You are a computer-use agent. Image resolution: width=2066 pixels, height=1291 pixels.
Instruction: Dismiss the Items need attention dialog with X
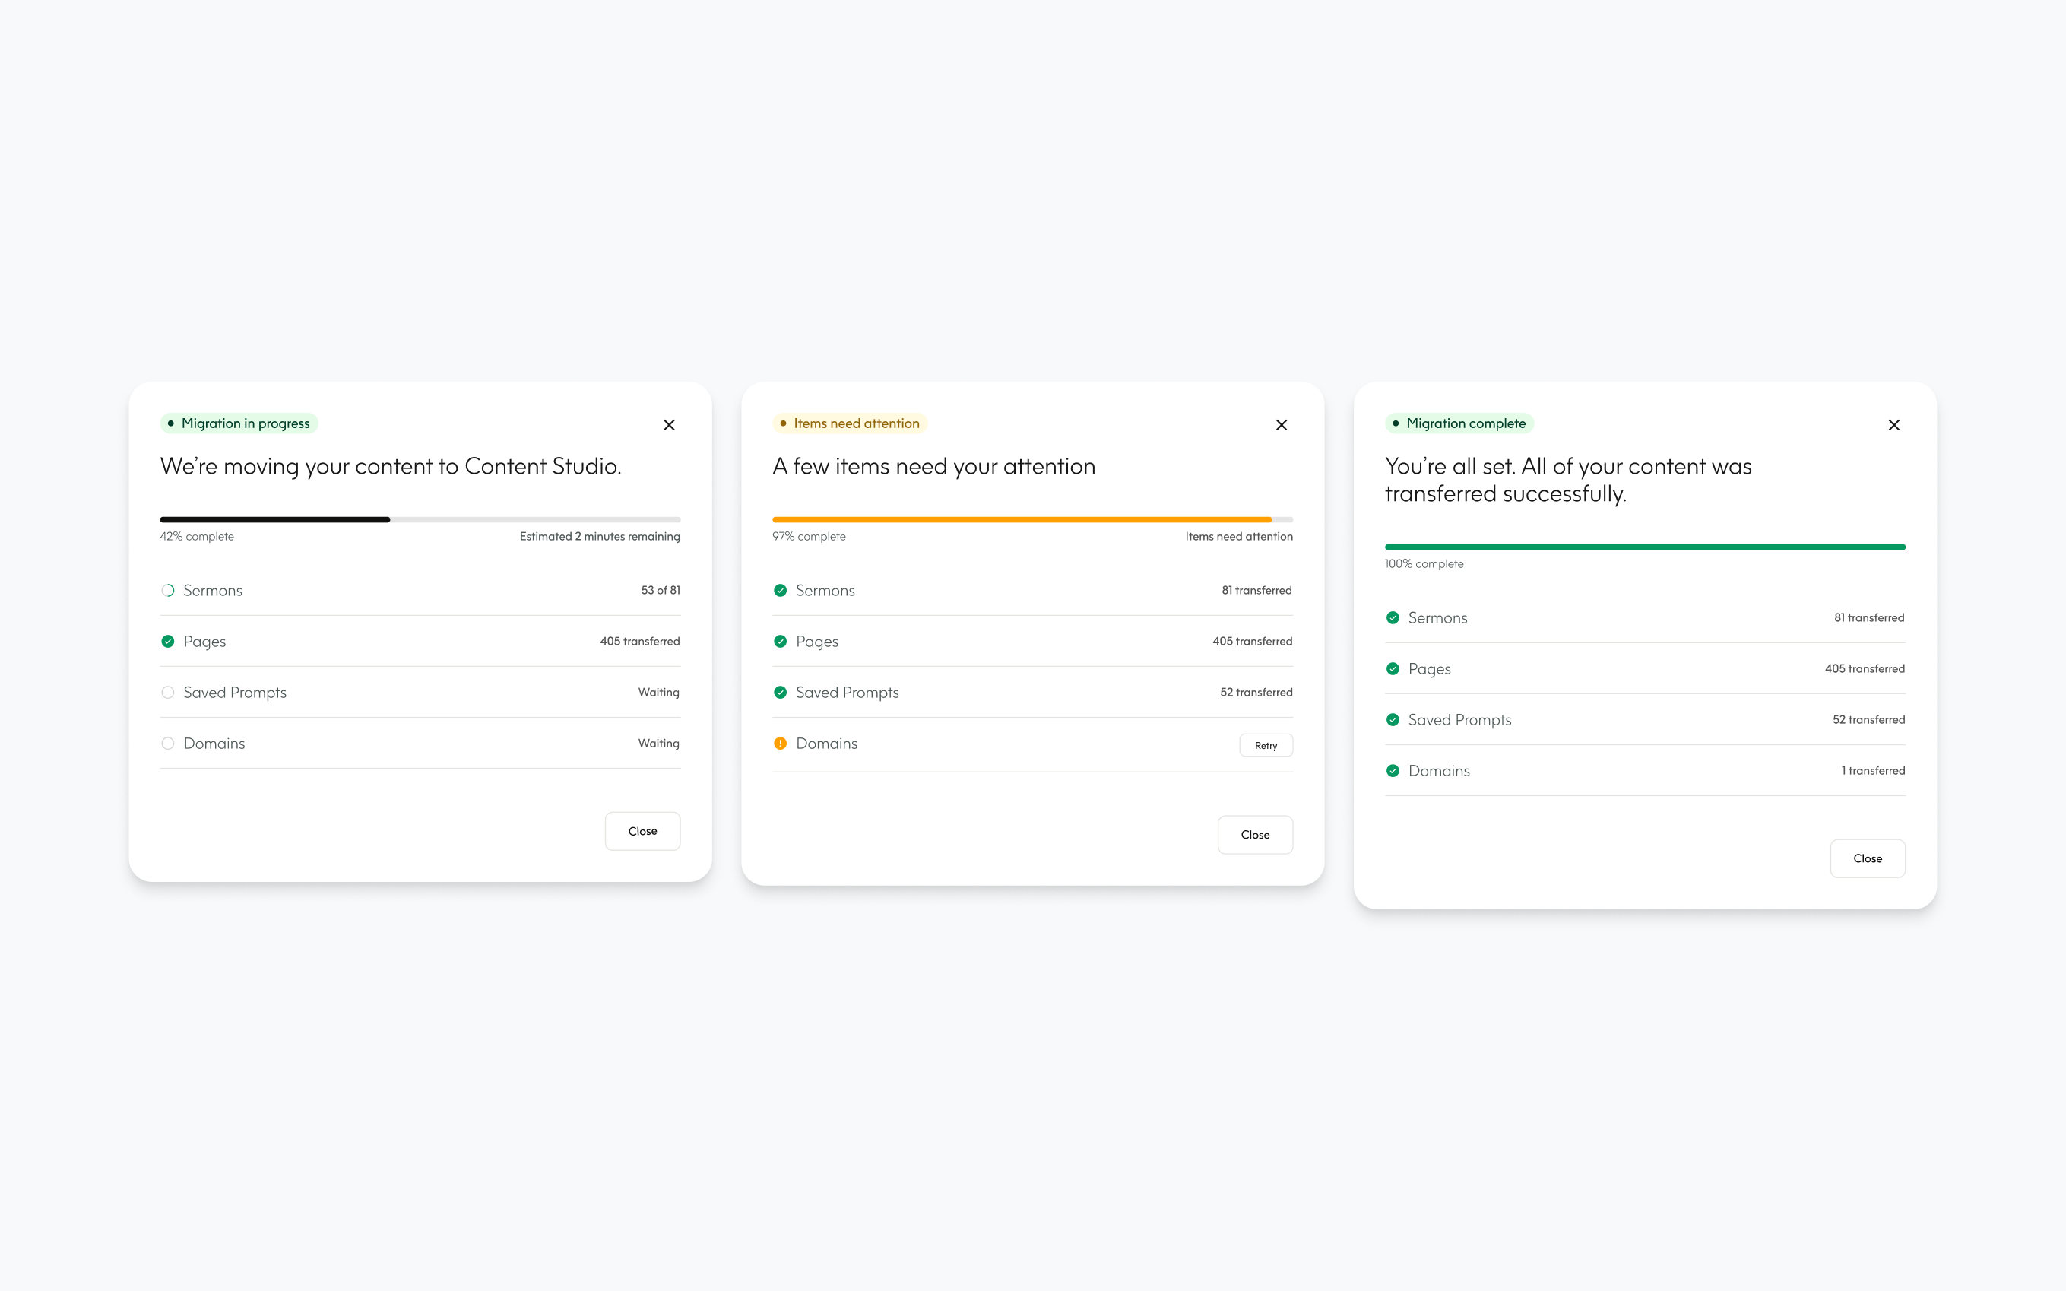coord(1282,424)
